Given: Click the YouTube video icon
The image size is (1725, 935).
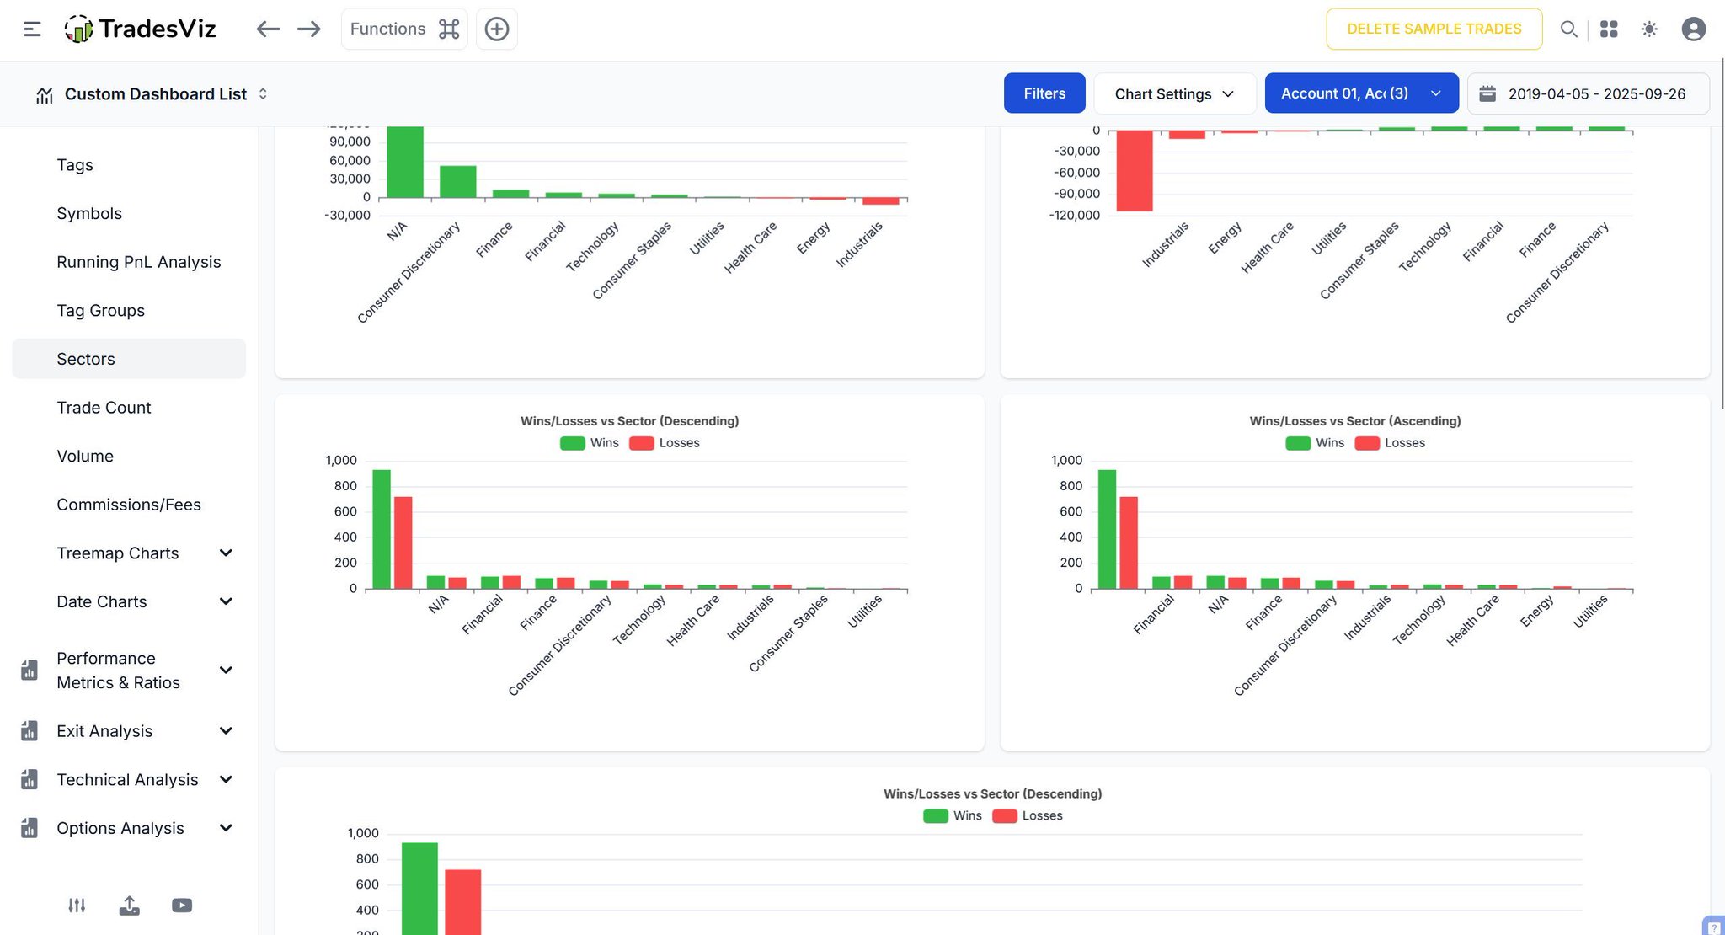Looking at the screenshot, I should [182, 906].
